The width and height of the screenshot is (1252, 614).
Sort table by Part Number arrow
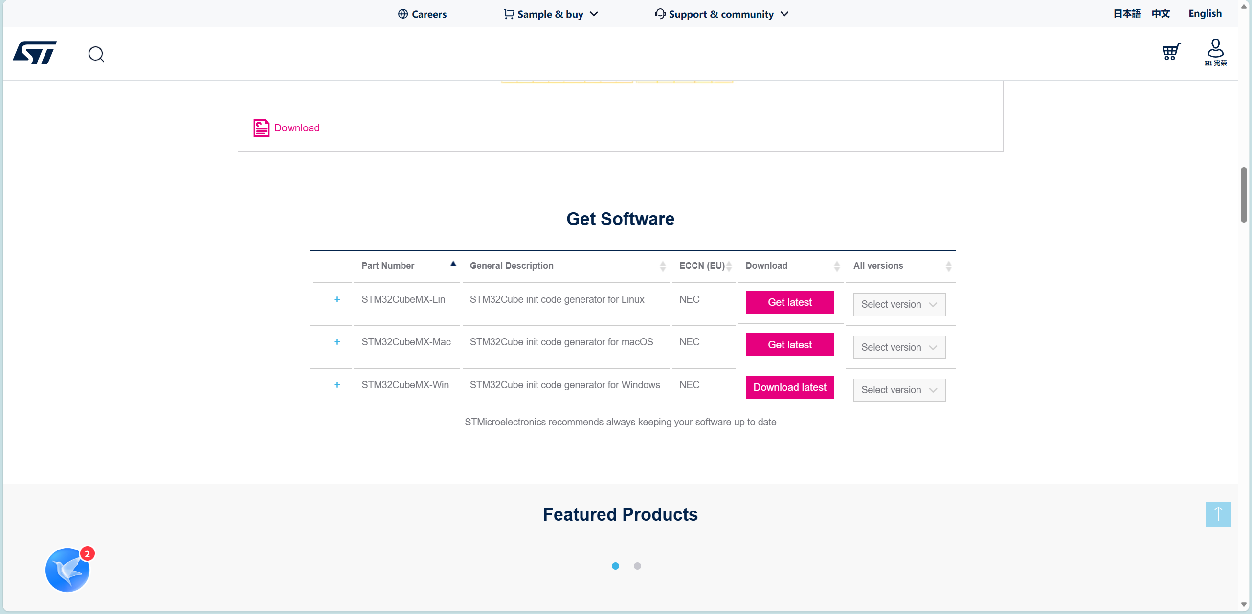pyautogui.click(x=453, y=264)
